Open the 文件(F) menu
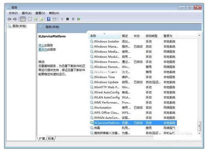 tap(13, 13)
